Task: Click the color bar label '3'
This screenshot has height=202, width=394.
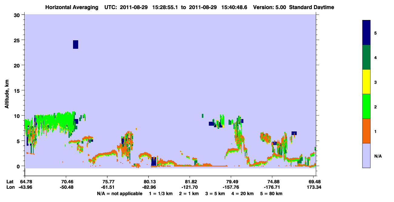Action: pyautogui.click(x=376, y=82)
